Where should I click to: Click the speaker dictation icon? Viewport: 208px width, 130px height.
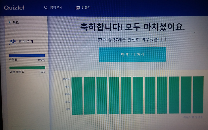click(13, 41)
